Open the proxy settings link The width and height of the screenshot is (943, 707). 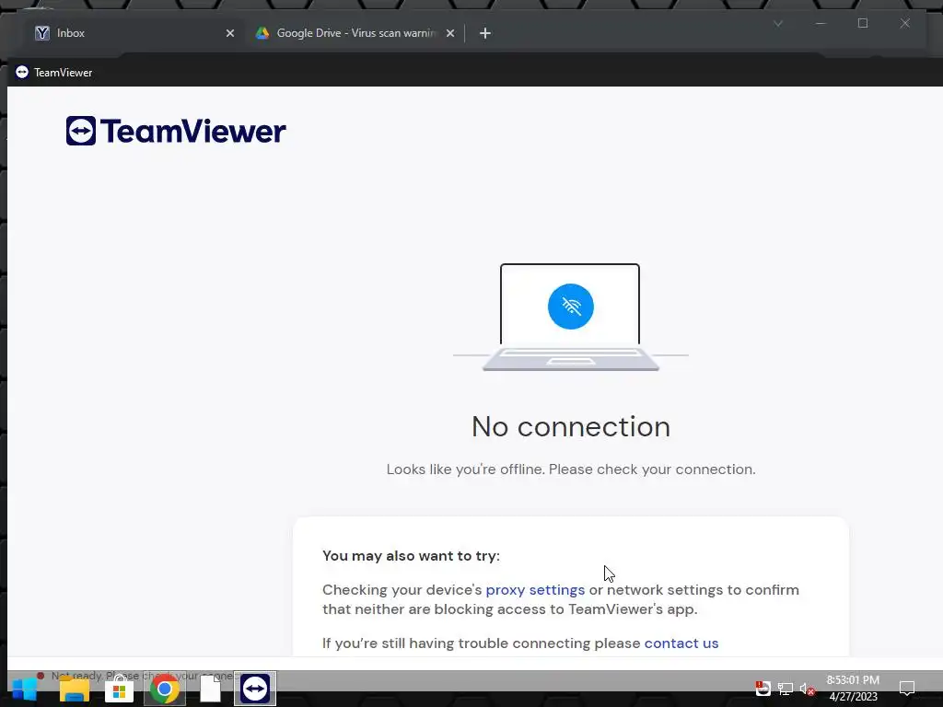[x=535, y=590]
